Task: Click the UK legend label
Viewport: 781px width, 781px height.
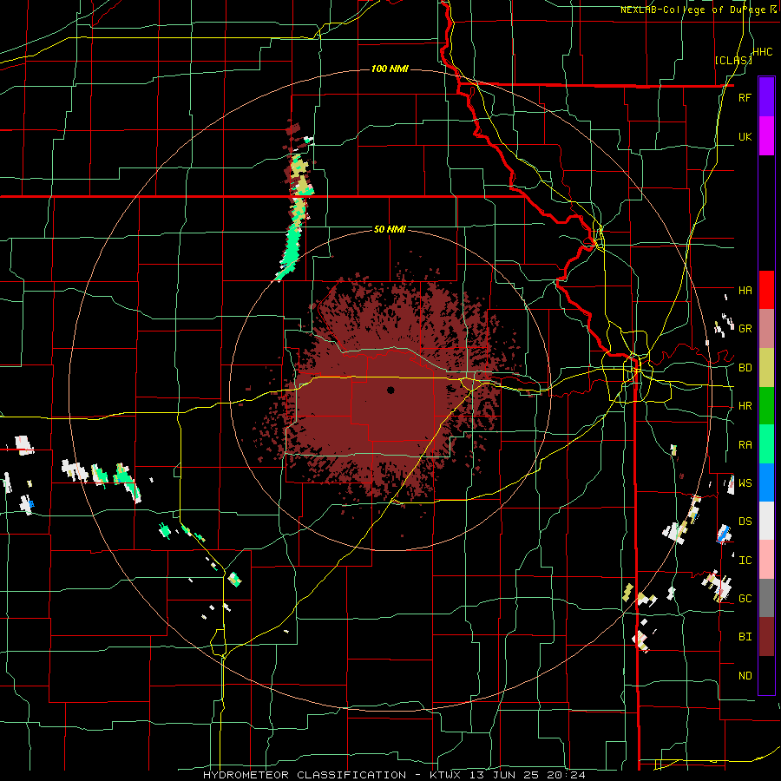Action: [745, 136]
